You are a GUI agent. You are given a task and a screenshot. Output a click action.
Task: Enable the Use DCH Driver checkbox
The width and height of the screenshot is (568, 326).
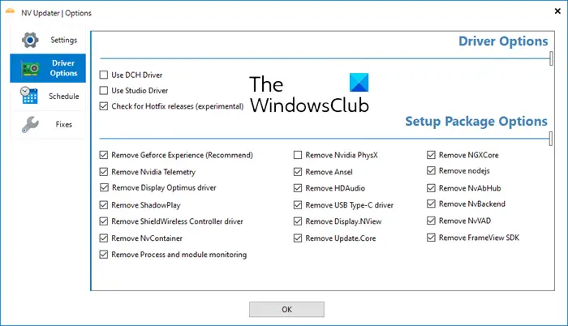pos(103,75)
